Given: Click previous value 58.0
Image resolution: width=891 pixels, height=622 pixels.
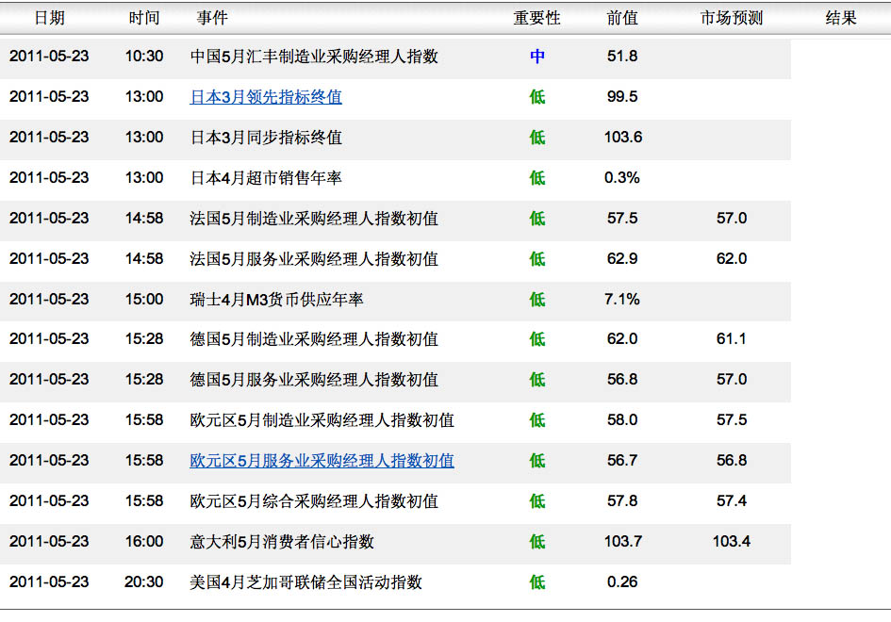Looking at the screenshot, I should pos(622,420).
